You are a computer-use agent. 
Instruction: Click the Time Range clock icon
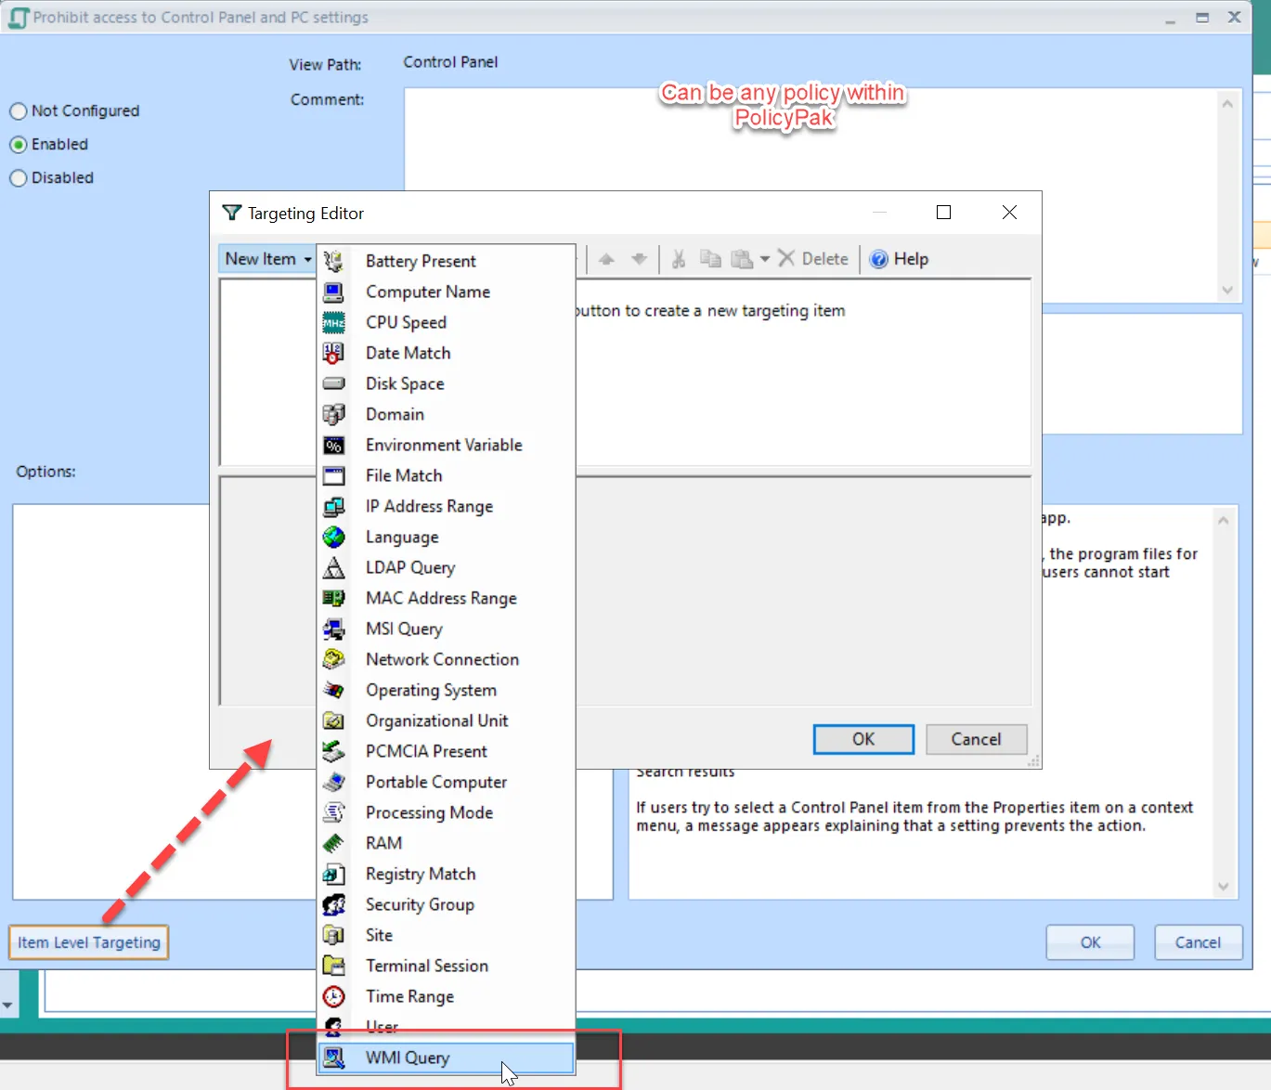point(333,996)
